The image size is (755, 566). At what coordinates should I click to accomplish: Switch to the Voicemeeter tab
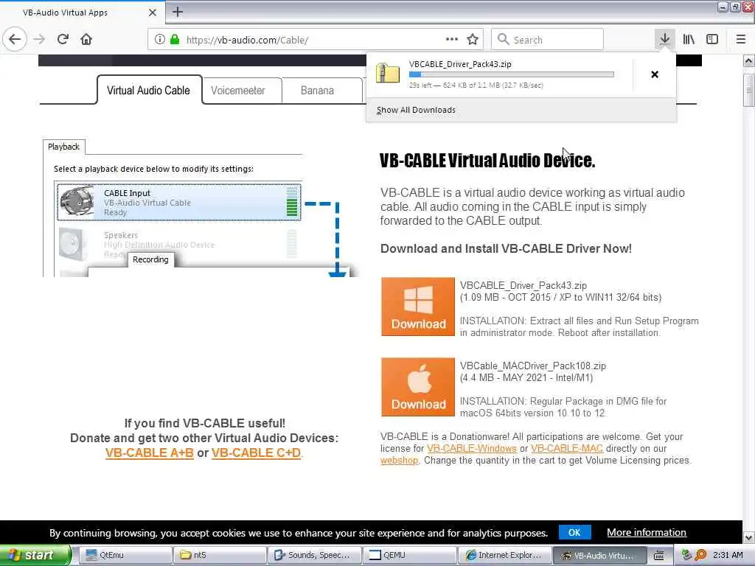(x=238, y=91)
